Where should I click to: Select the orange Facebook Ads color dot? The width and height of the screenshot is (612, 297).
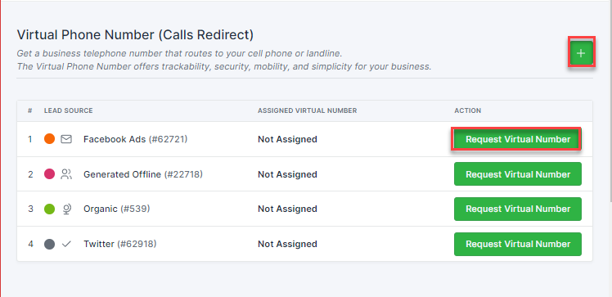(50, 139)
